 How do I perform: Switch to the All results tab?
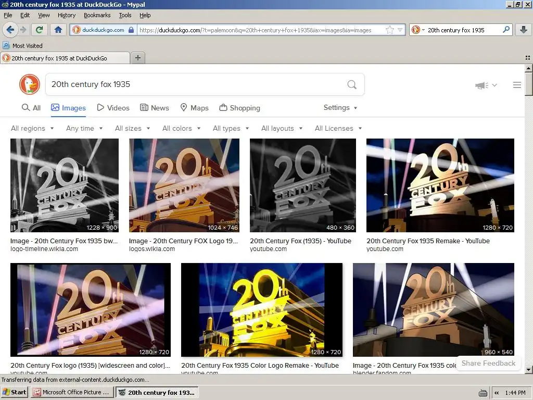point(31,108)
